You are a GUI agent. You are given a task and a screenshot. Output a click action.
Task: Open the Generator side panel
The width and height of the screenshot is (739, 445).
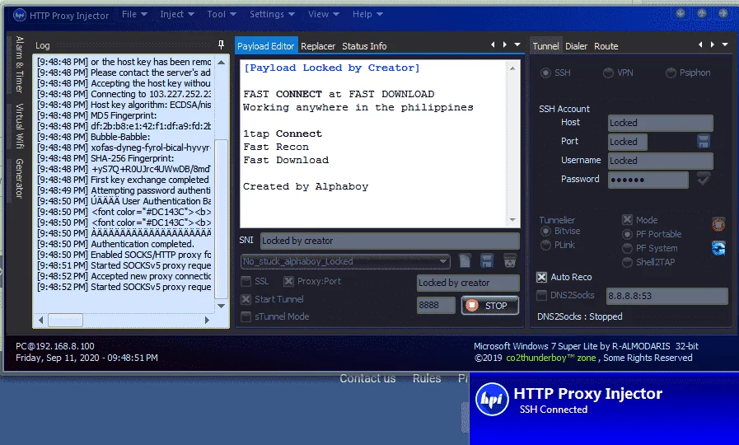[19, 178]
